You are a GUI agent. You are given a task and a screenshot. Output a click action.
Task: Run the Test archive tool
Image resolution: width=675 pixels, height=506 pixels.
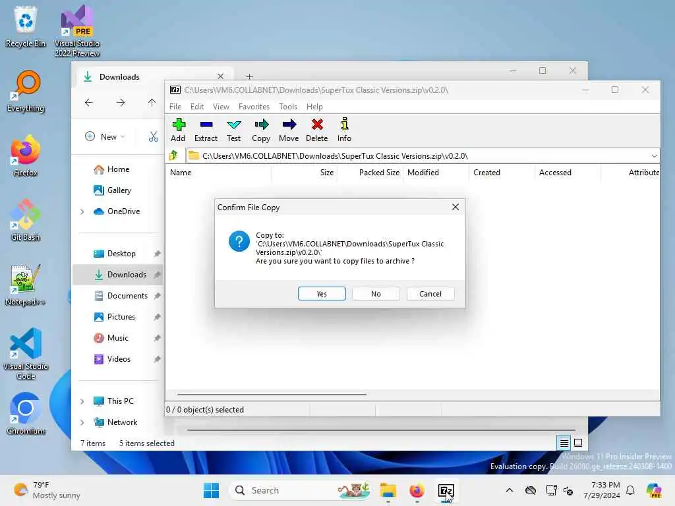tap(234, 130)
